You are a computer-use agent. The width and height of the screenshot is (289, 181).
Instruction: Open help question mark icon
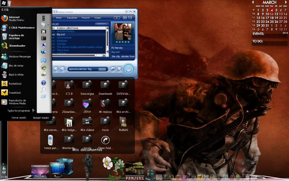pyautogui.click(x=43, y=83)
